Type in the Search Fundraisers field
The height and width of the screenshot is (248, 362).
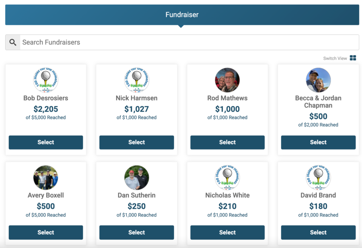189,42
